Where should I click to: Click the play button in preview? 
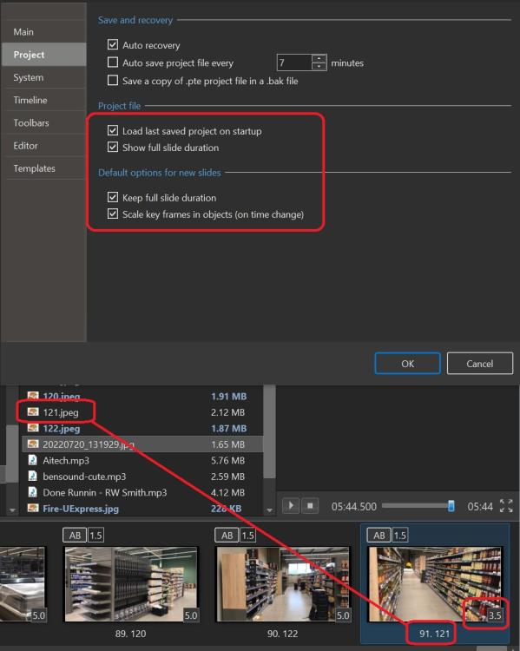(291, 506)
